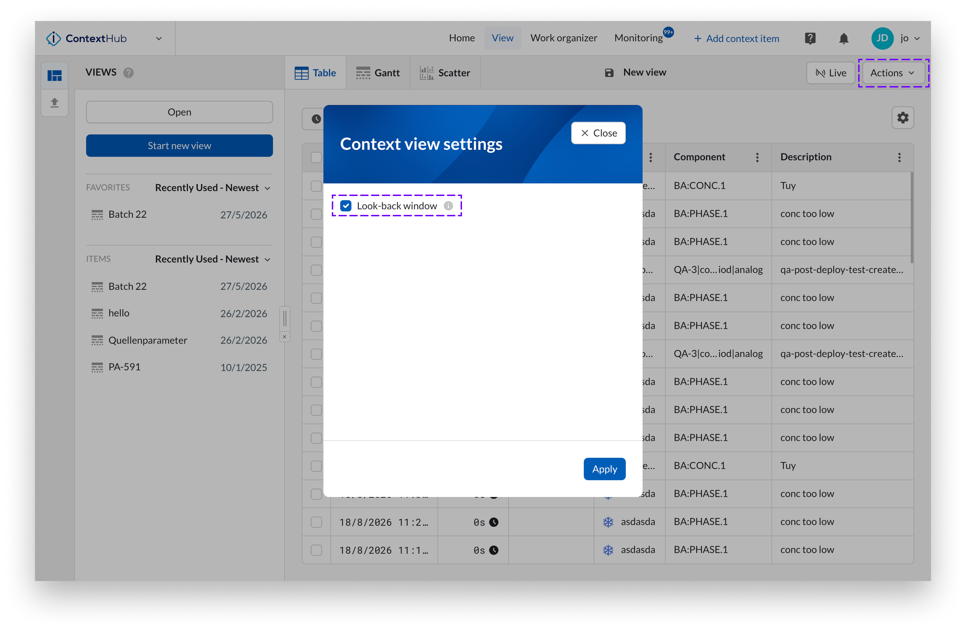Click Add context item link
The height and width of the screenshot is (630, 966).
pos(736,38)
